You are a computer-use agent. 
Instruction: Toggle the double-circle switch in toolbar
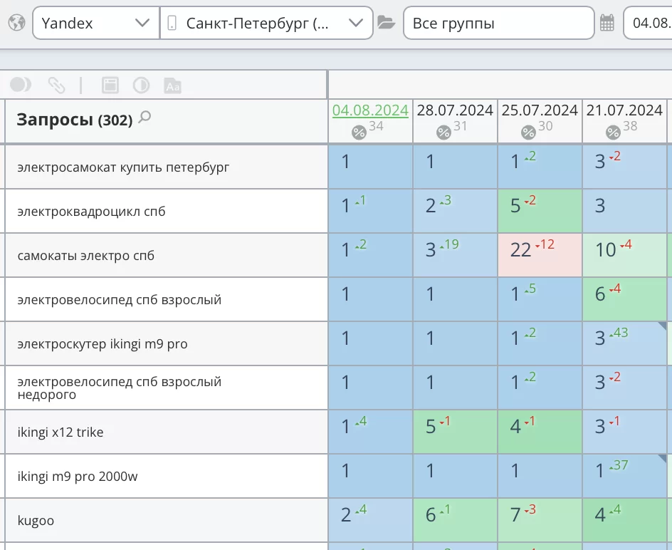coord(21,85)
